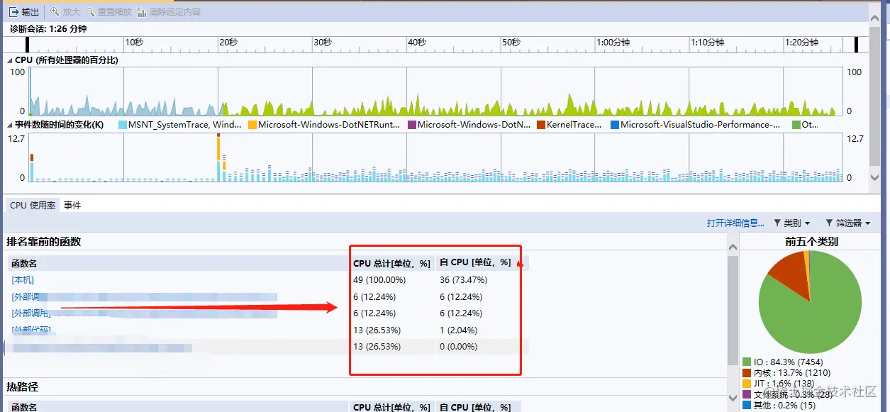Select the 49 (100.00%) CPU total cell
The width and height of the screenshot is (890, 412).
point(379,280)
